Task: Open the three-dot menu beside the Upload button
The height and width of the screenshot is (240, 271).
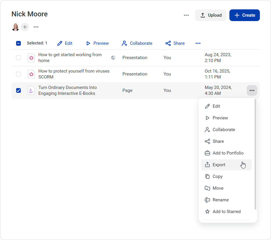Action: click(x=186, y=15)
